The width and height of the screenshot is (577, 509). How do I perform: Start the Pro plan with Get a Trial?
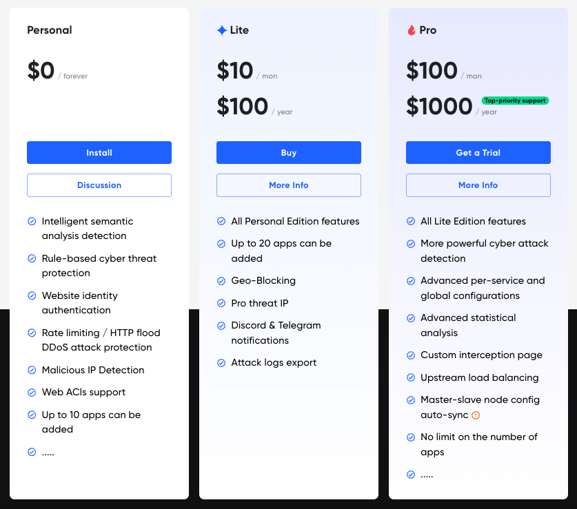click(478, 153)
